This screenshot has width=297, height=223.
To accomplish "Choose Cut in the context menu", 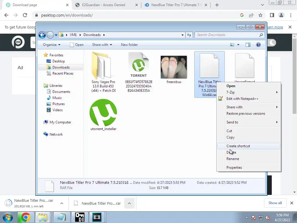I will click(x=249, y=131).
